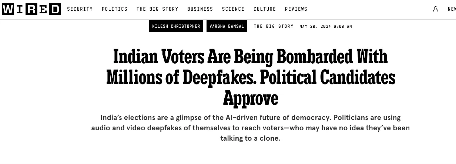The height and width of the screenshot is (164, 456).
Task: Click The Big Story label beside the authors
Action: tap(274, 26)
